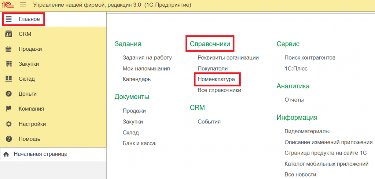This screenshot has width=375, height=179.
Task: Click the Деньги ruble coin icon
Action: [x=9, y=94]
